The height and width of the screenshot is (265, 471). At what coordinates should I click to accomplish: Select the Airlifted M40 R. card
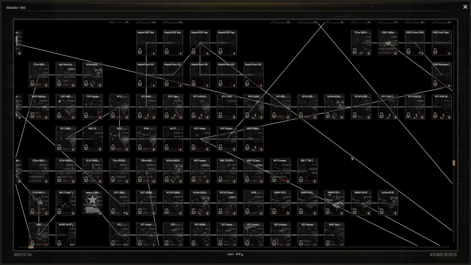[x=173, y=171]
